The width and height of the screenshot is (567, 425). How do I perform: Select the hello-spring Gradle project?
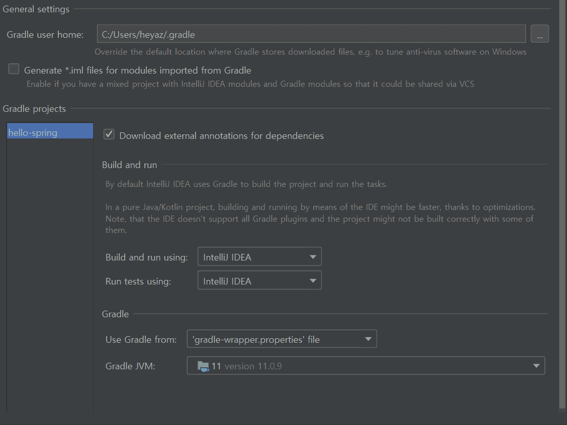[x=50, y=131]
